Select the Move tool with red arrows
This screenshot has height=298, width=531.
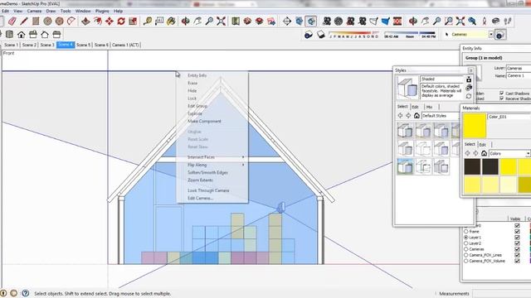pyautogui.click(x=110, y=22)
